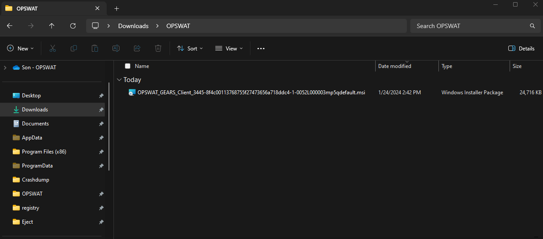Toggle the Details pane
Viewport: 543px width, 239px height.
(x=521, y=48)
